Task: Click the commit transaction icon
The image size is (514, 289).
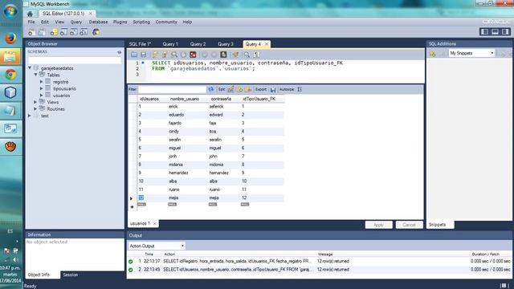Action: (x=205, y=55)
